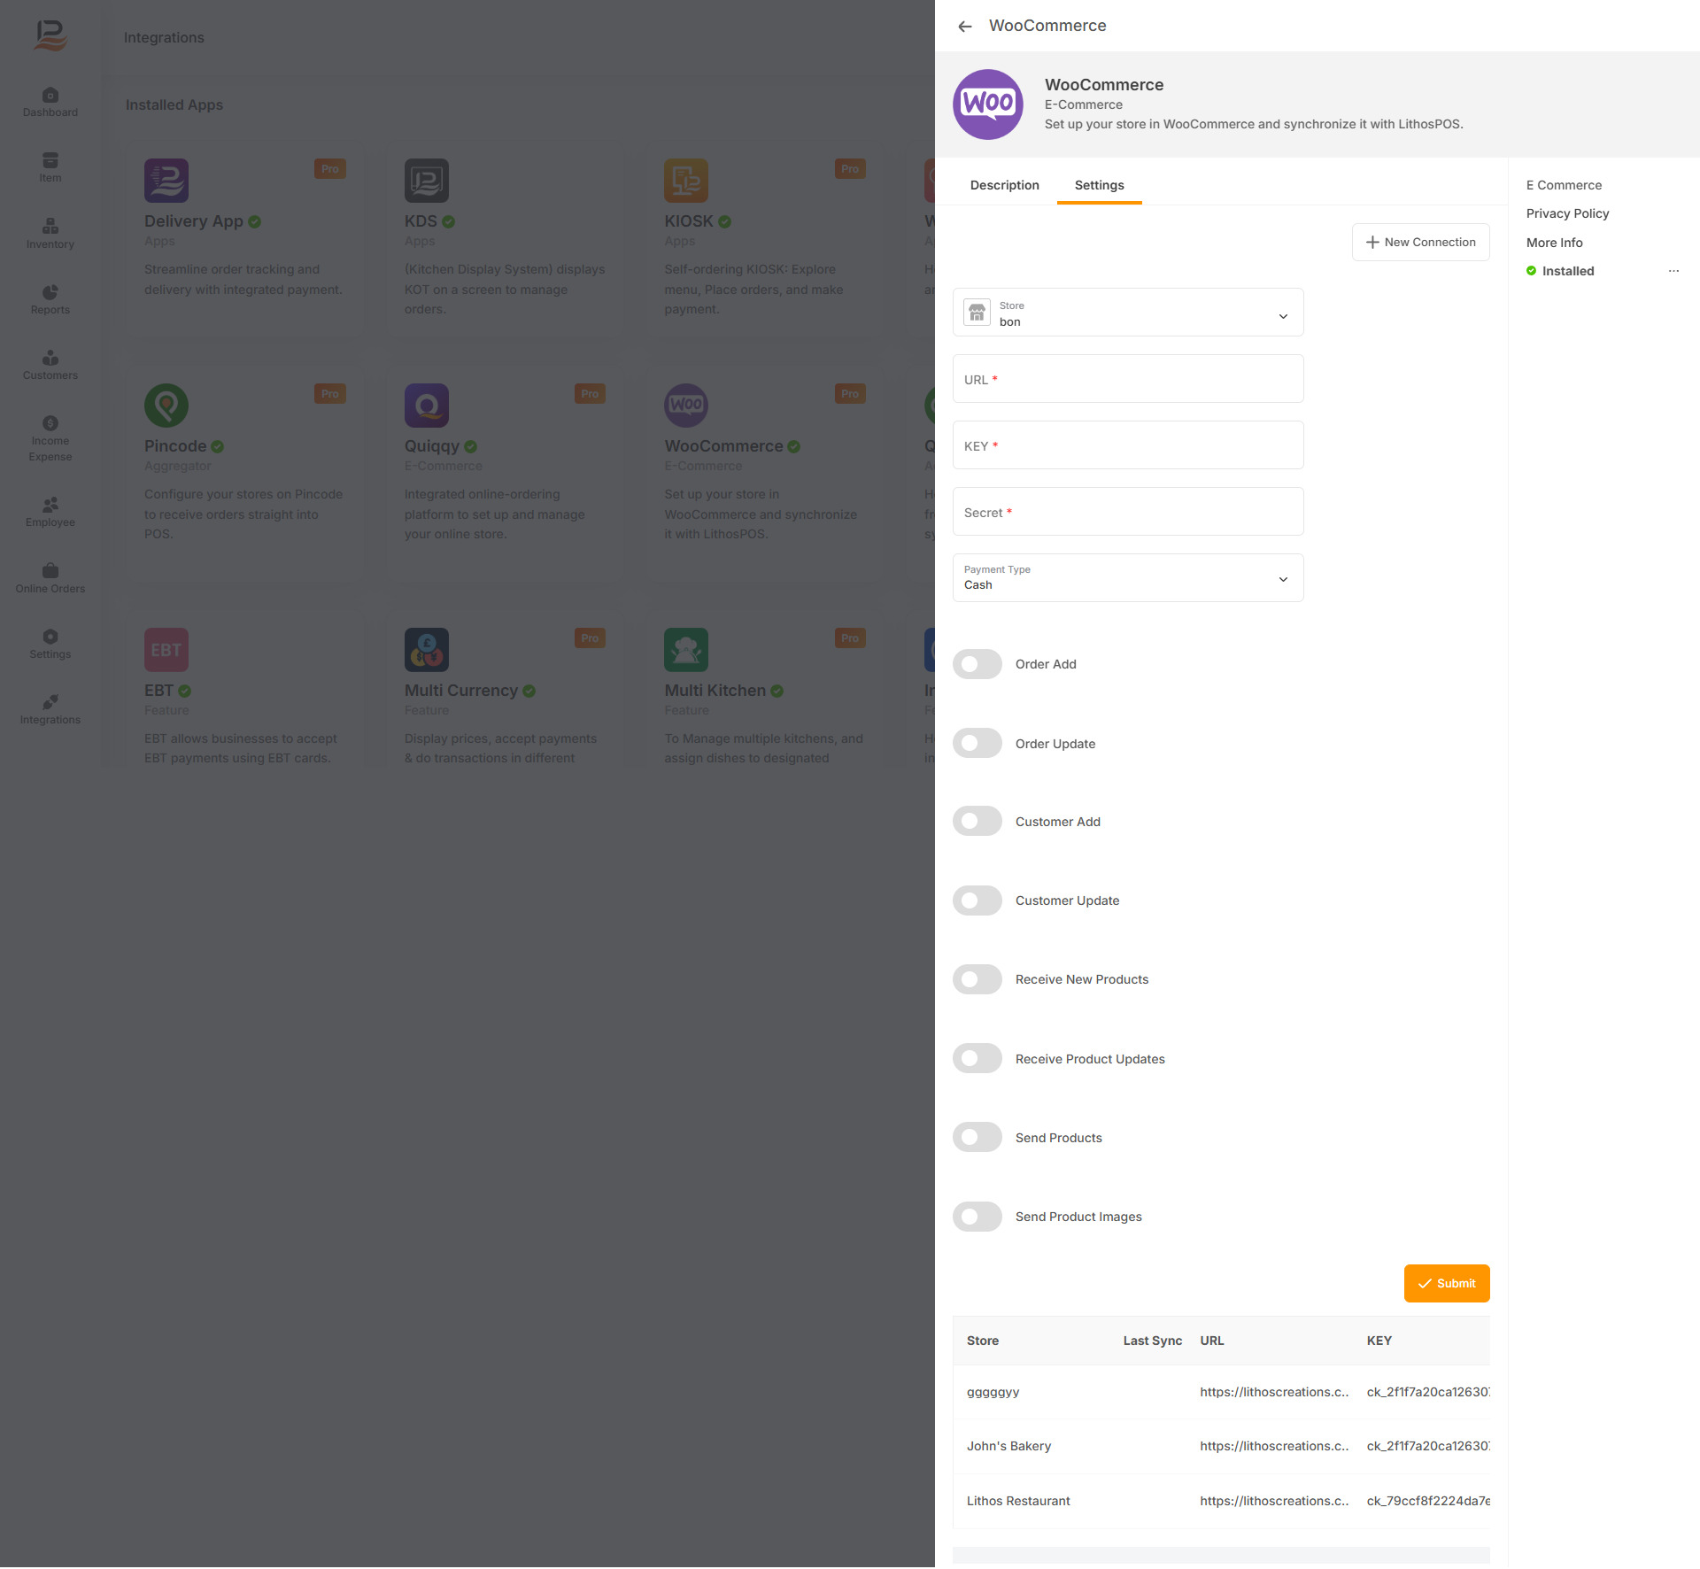
Task: Select the EBT app icon
Action: tap(166, 650)
